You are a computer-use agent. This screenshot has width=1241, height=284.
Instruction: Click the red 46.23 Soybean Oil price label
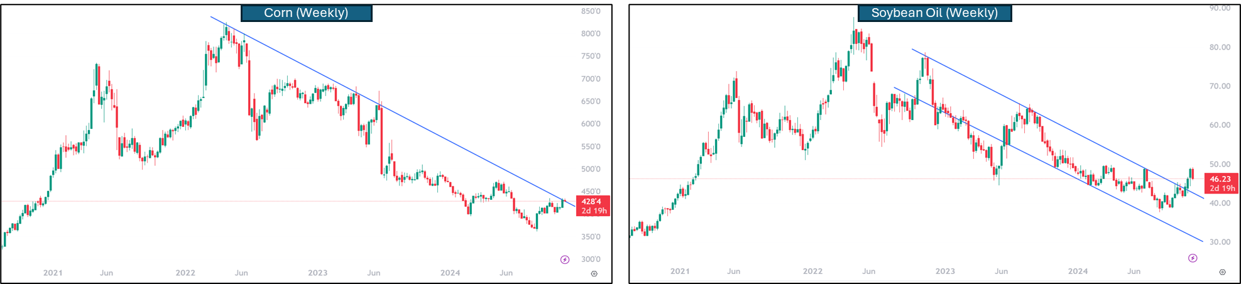[x=1220, y=183]
